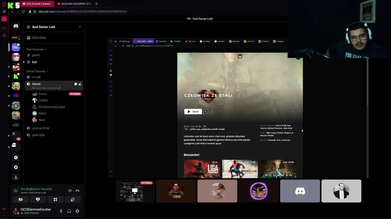This screenshot has width=391, height=219.
Task: Select the black-and-white portrait participant tile
Action: pos(341,191)
